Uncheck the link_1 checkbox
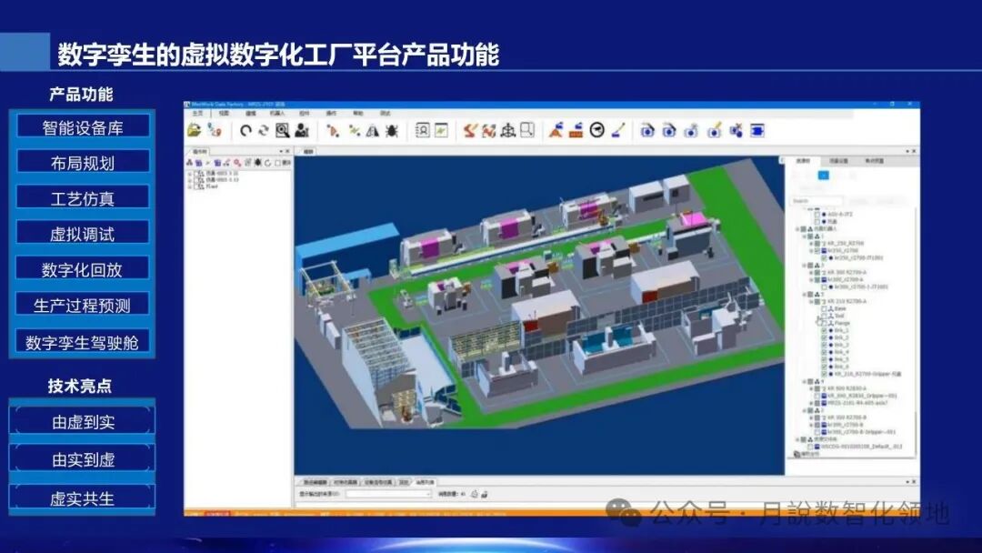The image size is (982, 553). [824, 331]
